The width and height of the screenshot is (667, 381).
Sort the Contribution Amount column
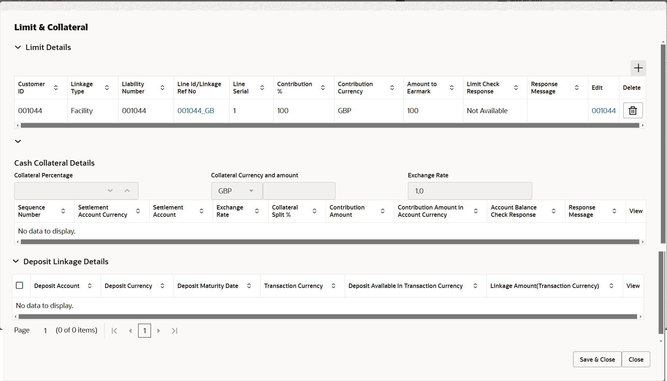[382, 211]
